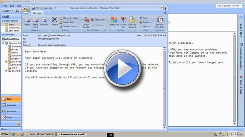This screenshot has height=137, width=245.
Task: Forward this message
Action: coord(44,21)
